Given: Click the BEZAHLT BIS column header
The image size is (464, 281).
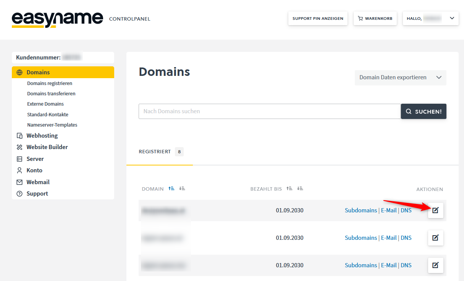Looking at the screenshot, I should point(266,189).
